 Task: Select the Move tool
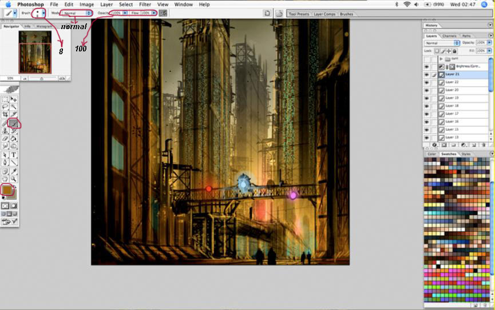click(14, 99)
